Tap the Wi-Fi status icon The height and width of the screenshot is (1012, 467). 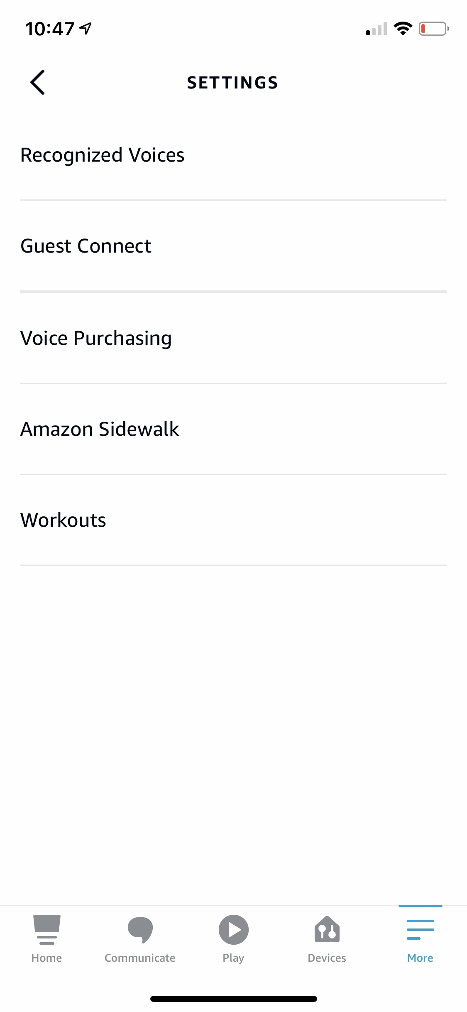point(403,29)
